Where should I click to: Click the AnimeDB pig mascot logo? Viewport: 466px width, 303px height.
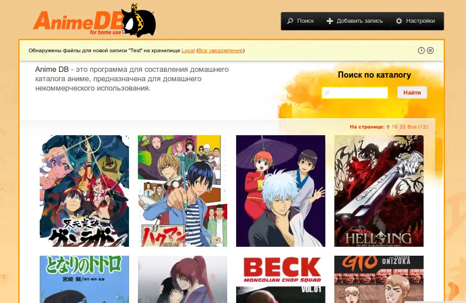pyautogui.click(x=139, y=20)
